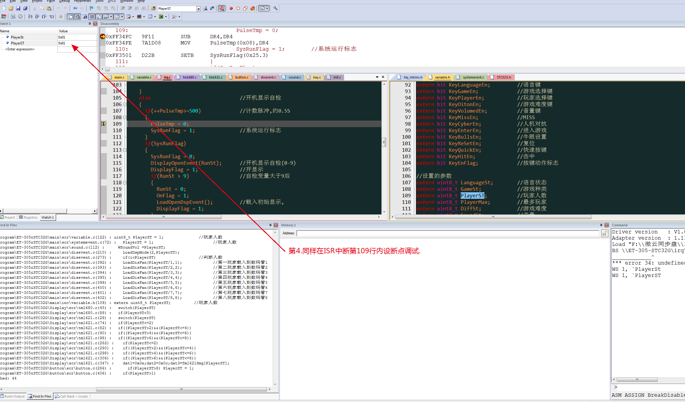Show next statement yellow arrow
685x402 pixels.
(61, 17)
